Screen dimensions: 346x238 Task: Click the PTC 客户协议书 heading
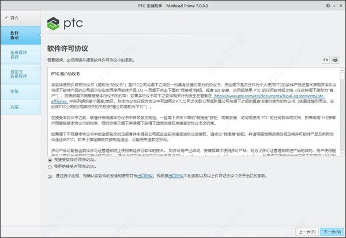[x=65, y=74]
